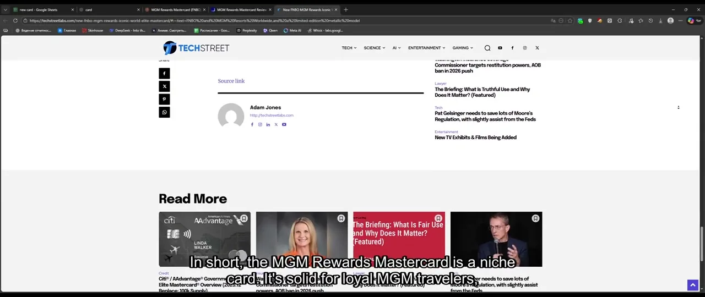Visit the YouTube icon in the header
Viewport: 705px width, 297px height.
[x=500, y=48]
